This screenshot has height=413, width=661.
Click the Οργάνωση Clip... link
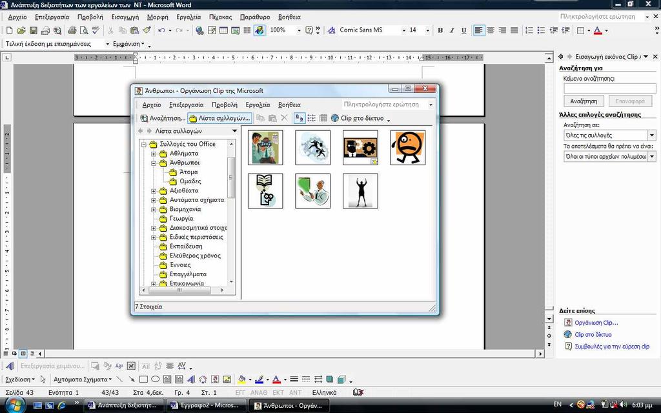point(596,323)
